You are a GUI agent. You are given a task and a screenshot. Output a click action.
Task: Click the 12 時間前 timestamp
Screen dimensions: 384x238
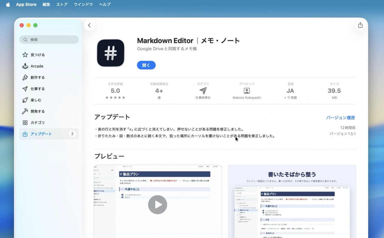[x=348, y=128]
